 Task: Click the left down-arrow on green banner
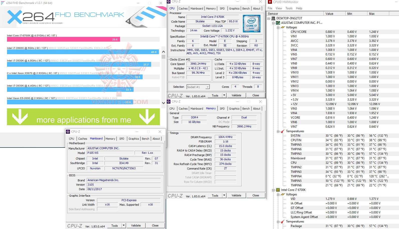pyautogui.click(x=20, y=117)
